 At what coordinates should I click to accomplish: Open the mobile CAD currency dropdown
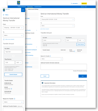point(19,62)
